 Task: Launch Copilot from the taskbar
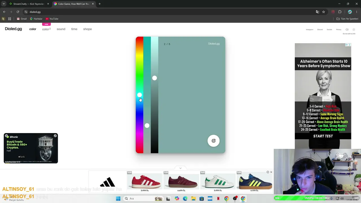tap(177, 198)
